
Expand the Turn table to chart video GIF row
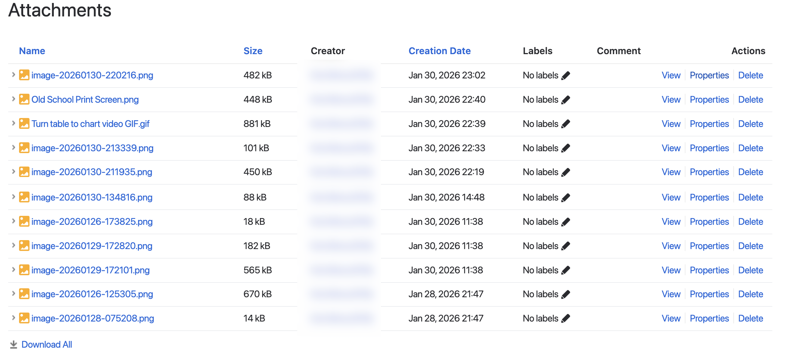13,123
